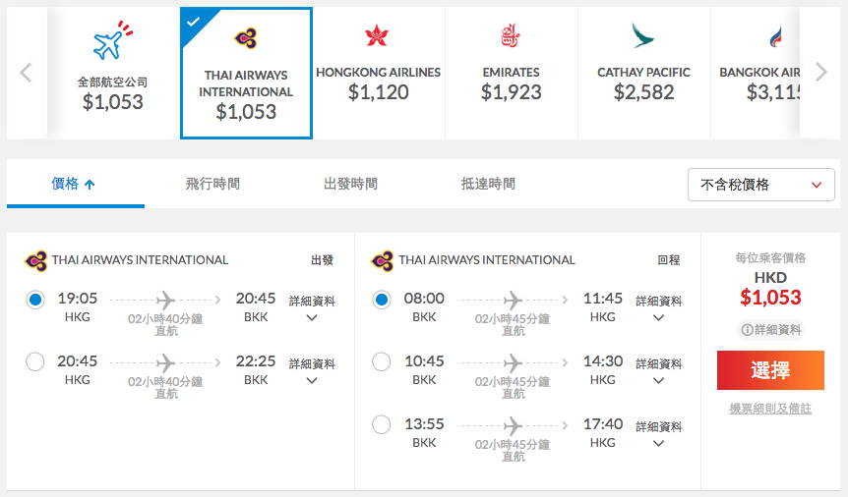Expand details for 19:05 outbound flight
This screenshot has height=497, width=848.
point(312,308)
